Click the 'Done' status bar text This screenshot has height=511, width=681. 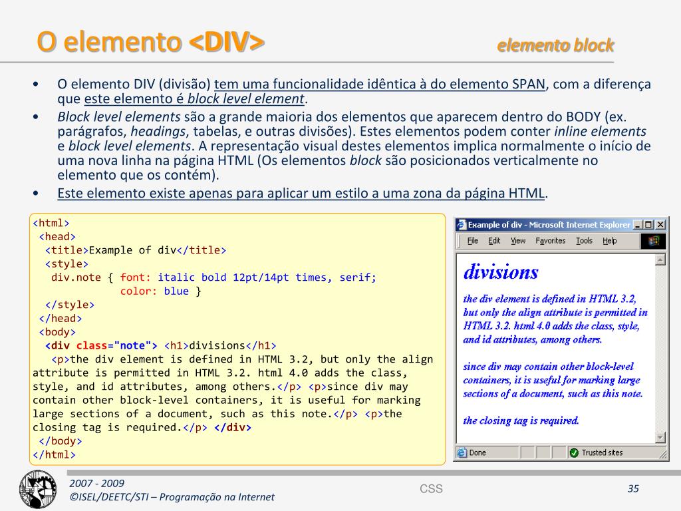477,452
